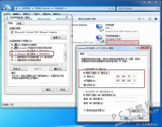Screen dimensions: 162x127
Task: Toggle Microsoft 网络的文件和打印机共享 checkbox
Action: 12,48
